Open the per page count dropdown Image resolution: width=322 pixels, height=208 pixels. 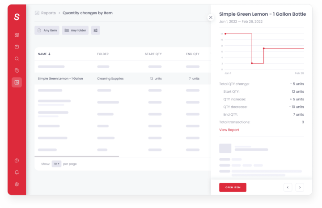[x=56, y=164]
